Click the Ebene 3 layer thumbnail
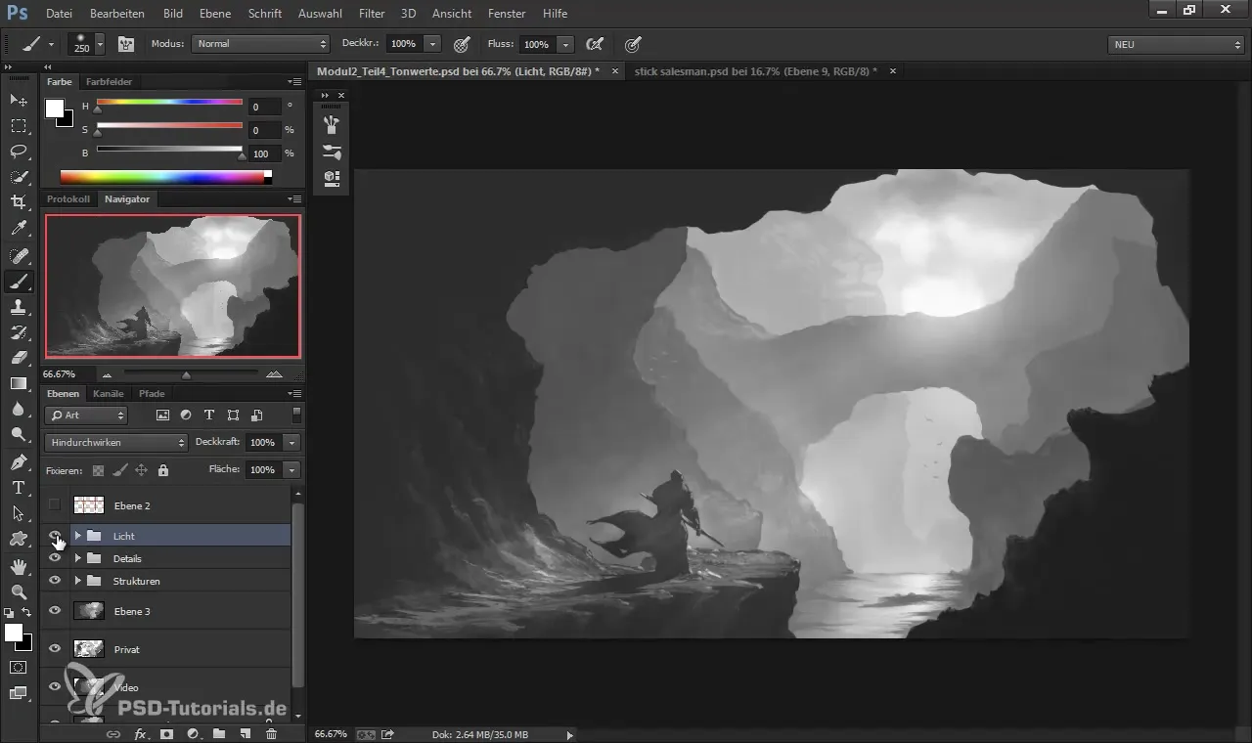Viewport: 1252px width, 743px height. (89, 611)
